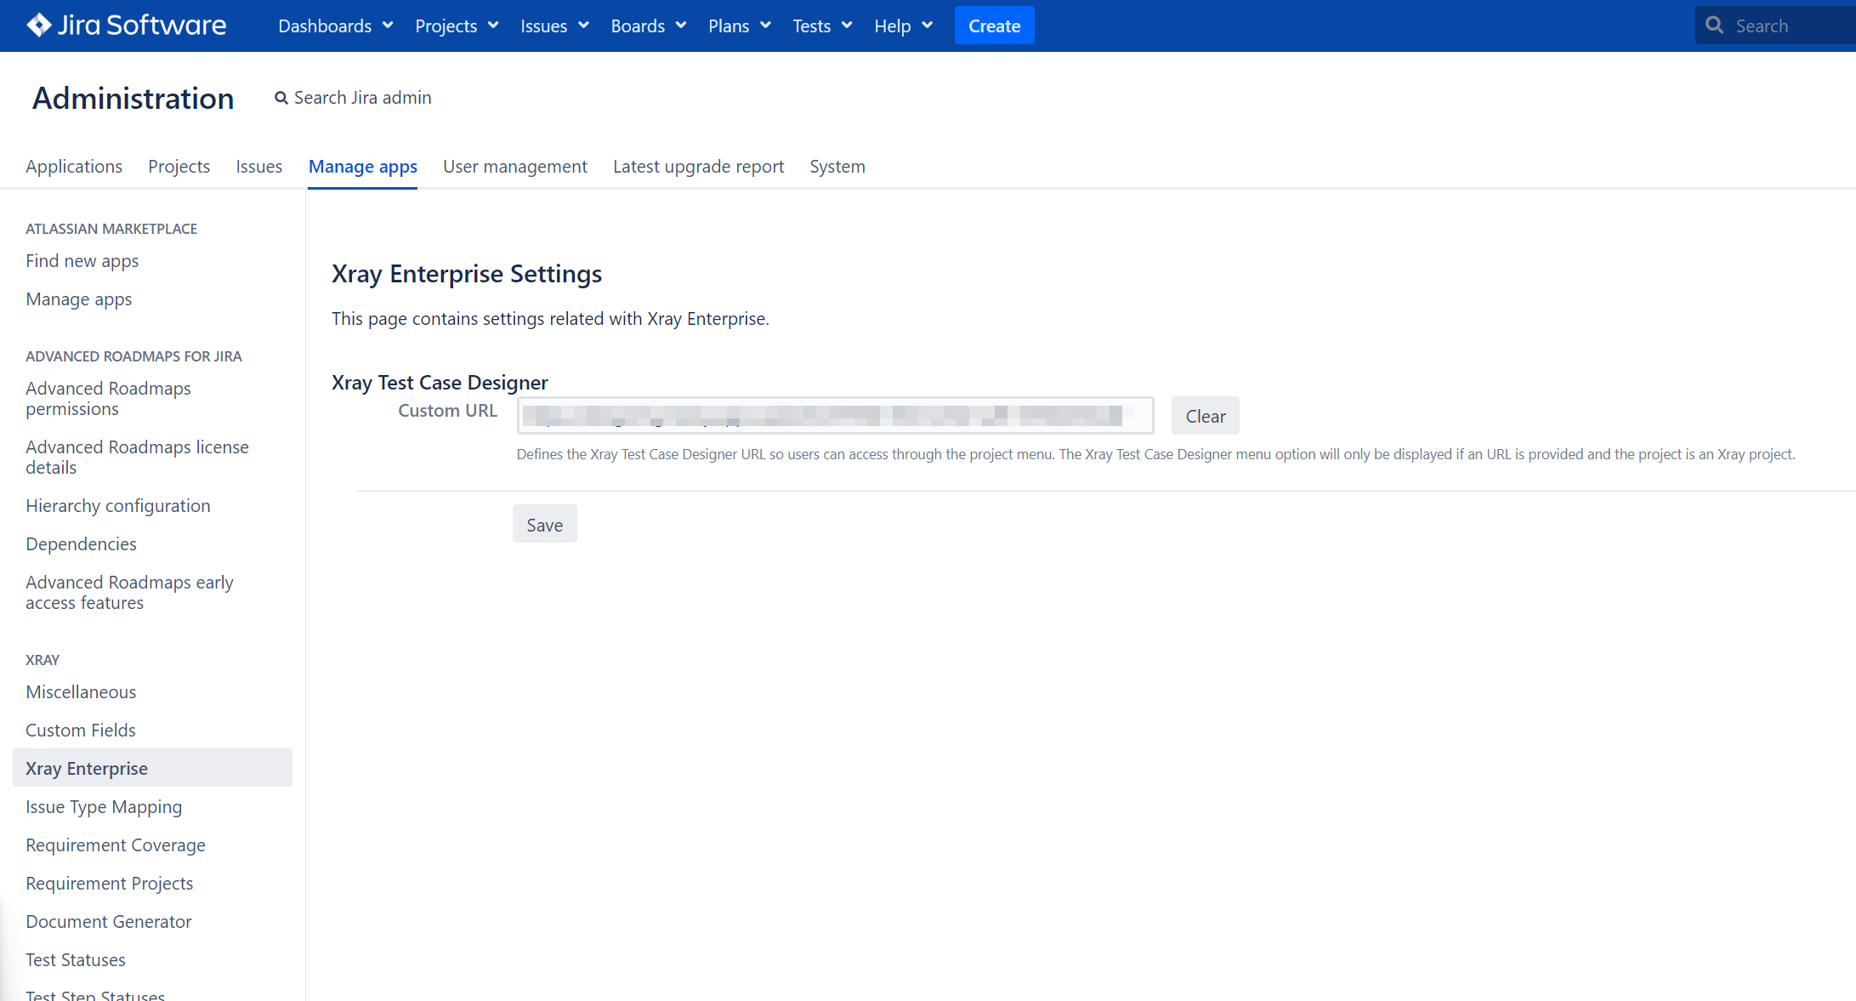Open the Projects dropdown in top navigation
This screenshot has height=1001, width=1856.
pos(457,26)
